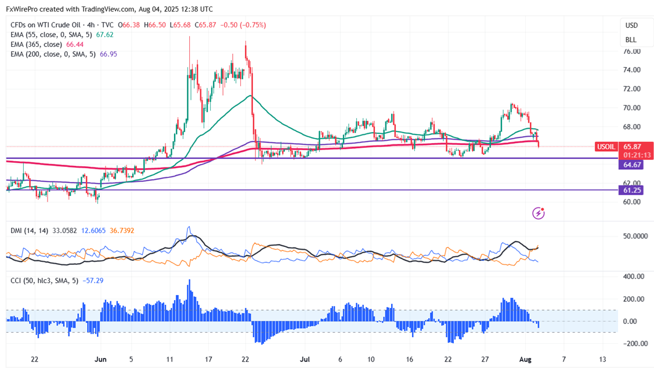This screenshot has width=654, height=368.
Task: Click the 61.25 horizontal line price label
Action: pyautogui.click(x=632, y=191)
